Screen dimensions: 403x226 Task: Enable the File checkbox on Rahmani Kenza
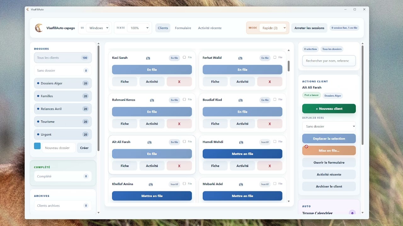coord(184,100)
